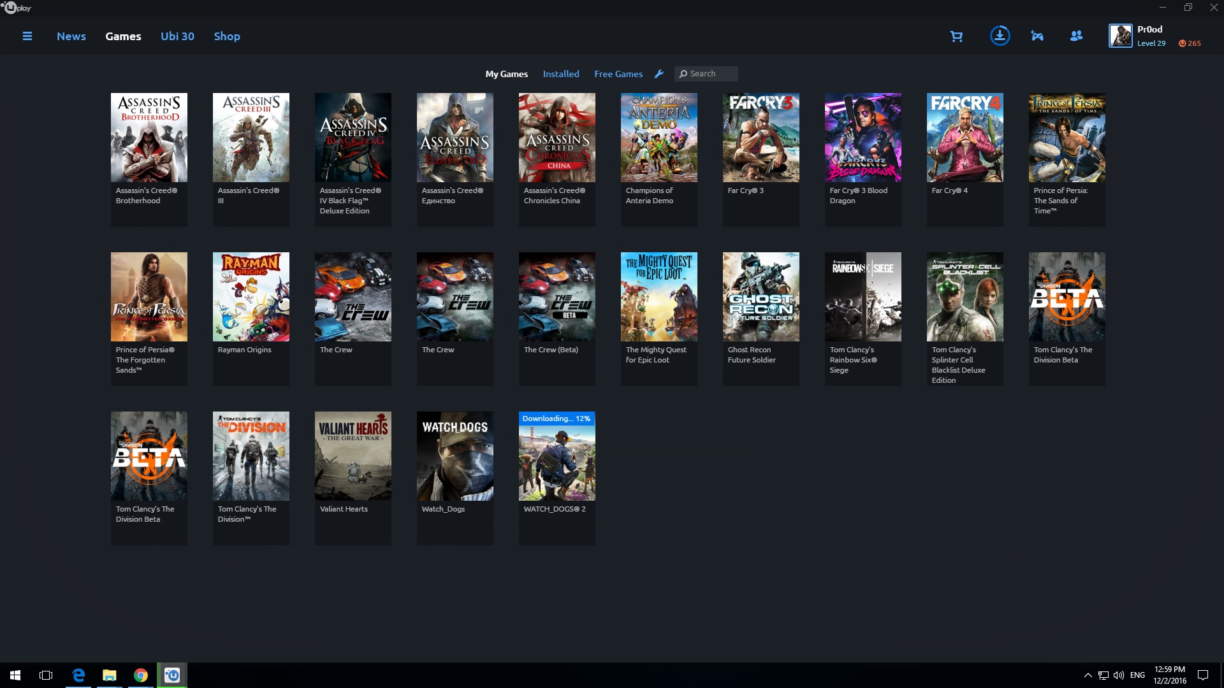The image size is (1224, 688).
Task: Click the Downloading 12% progress bar
Action: [x=557, y=419]
